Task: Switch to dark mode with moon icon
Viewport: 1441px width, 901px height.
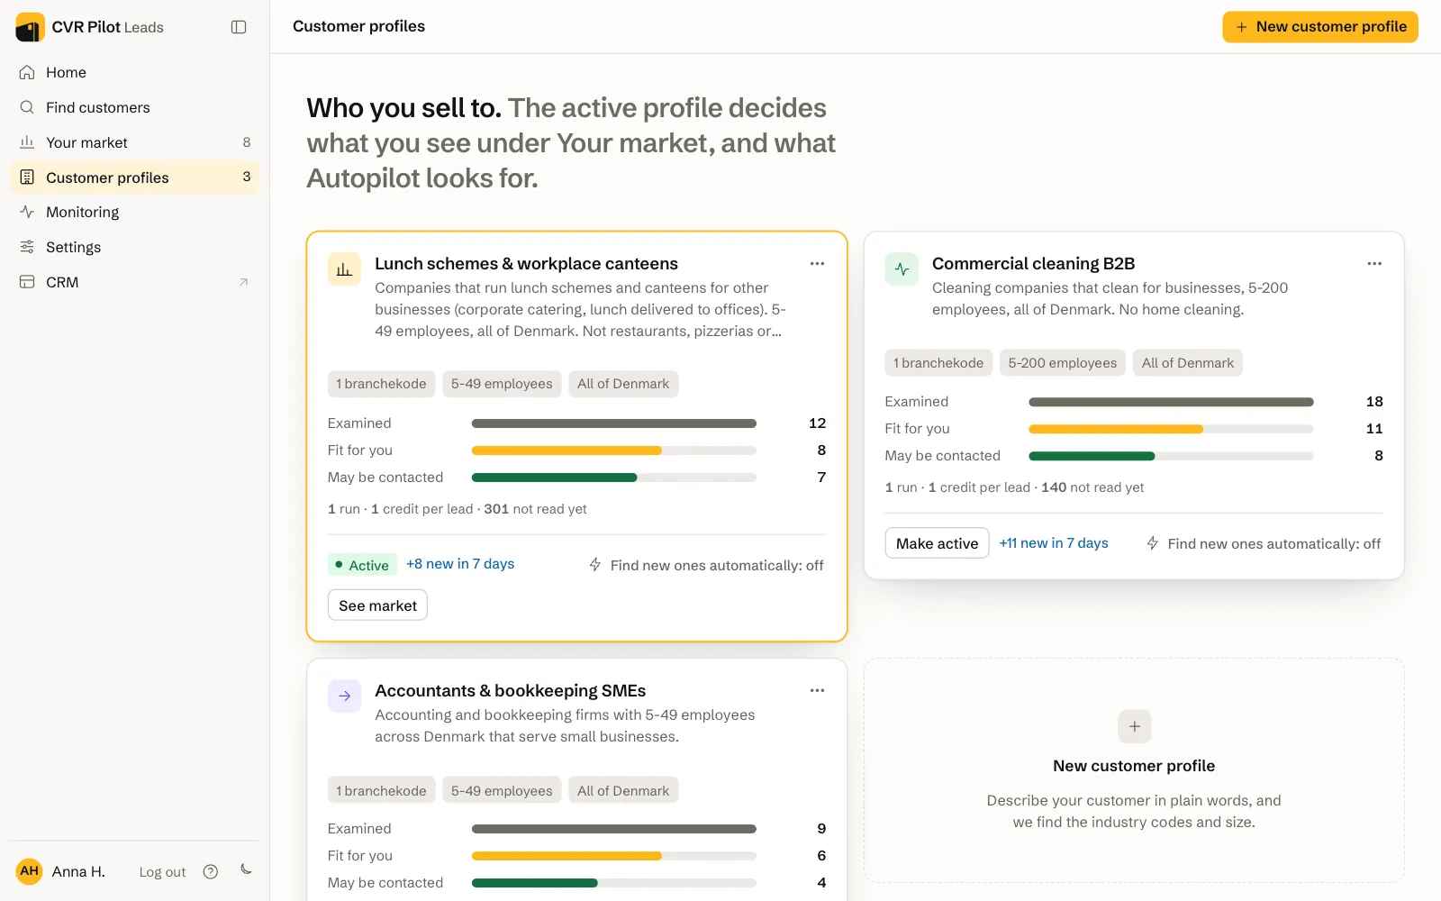Action: pyautogui.click(x=246, y=869)
